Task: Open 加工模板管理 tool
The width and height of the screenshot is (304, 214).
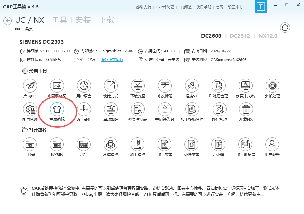Action: tap(192, 109)
